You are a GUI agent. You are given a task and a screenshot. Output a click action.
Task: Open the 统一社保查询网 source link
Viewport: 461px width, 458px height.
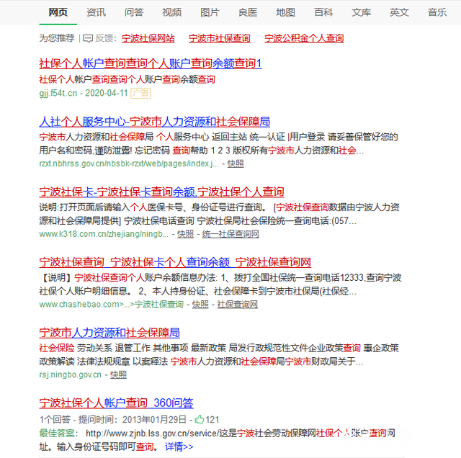point(230,234)
